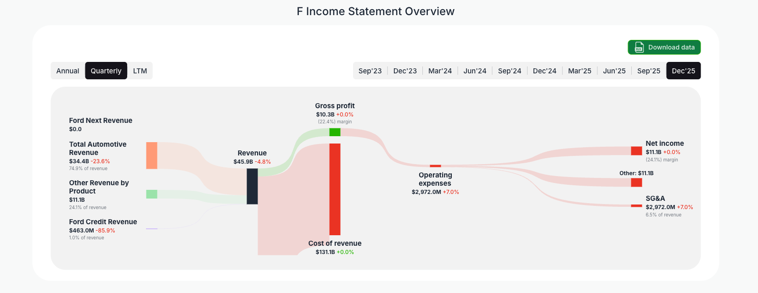Click the SG&A node bar
Screen dimensions: 758x293
coord(636,206)
